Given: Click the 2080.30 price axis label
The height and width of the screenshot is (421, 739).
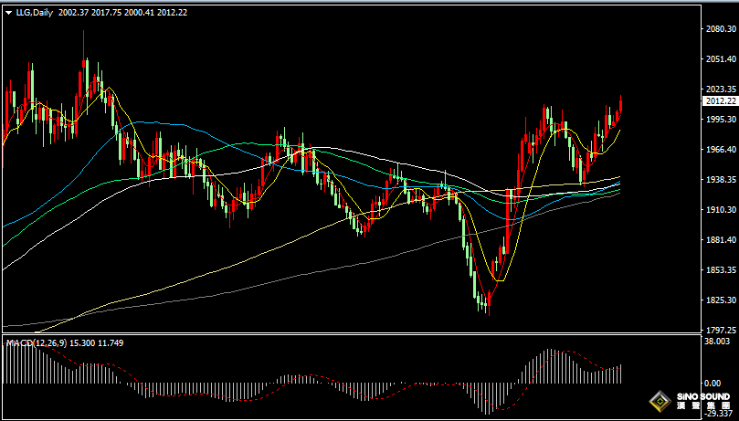Looking at the screenshot, I should (x=722, y=29).
